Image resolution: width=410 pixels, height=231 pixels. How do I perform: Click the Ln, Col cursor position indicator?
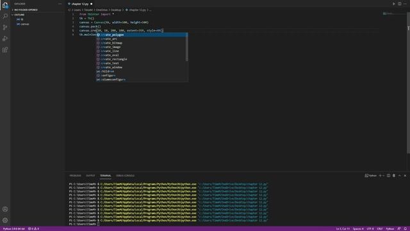(343, 229)
